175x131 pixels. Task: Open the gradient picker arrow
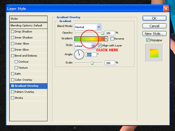tap(106, 39)
